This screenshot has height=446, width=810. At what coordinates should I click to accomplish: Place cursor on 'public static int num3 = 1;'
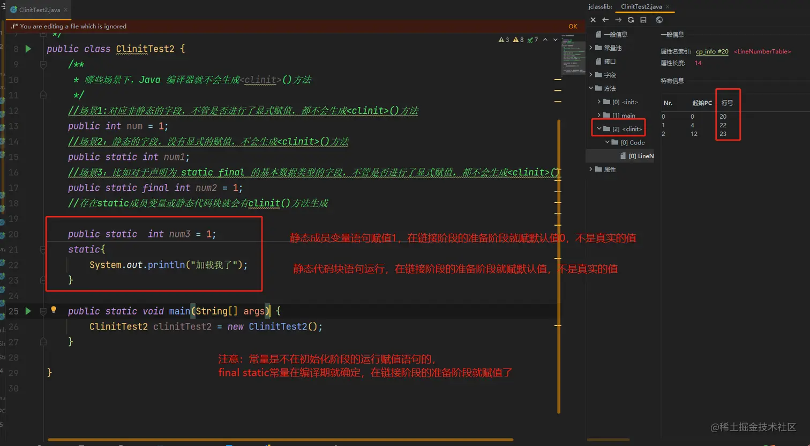coord(142,234)
